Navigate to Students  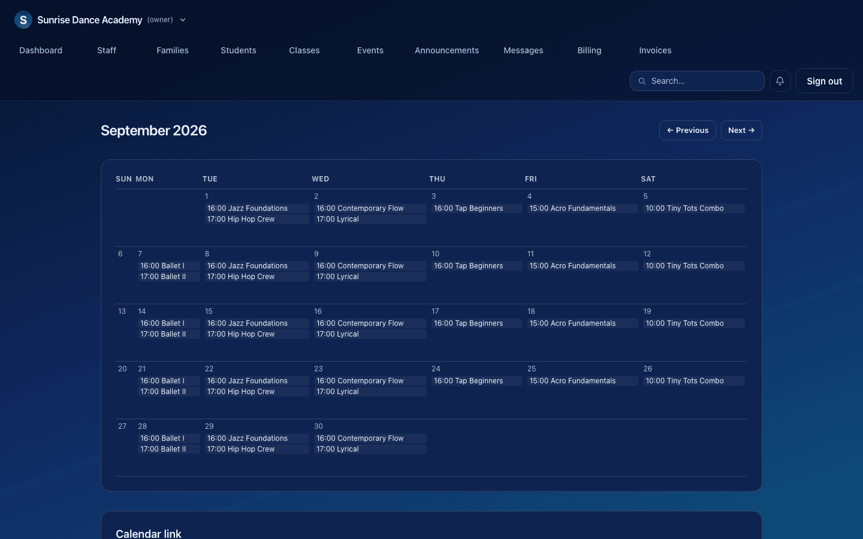239,50
